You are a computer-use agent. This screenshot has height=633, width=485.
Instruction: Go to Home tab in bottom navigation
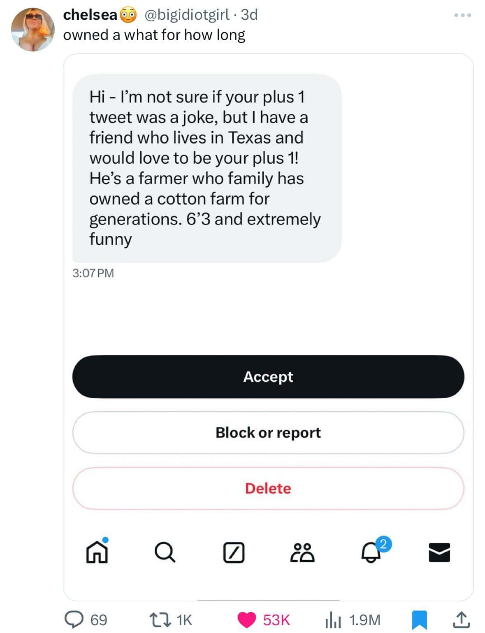pyautogui.click(x=97, y=550)
